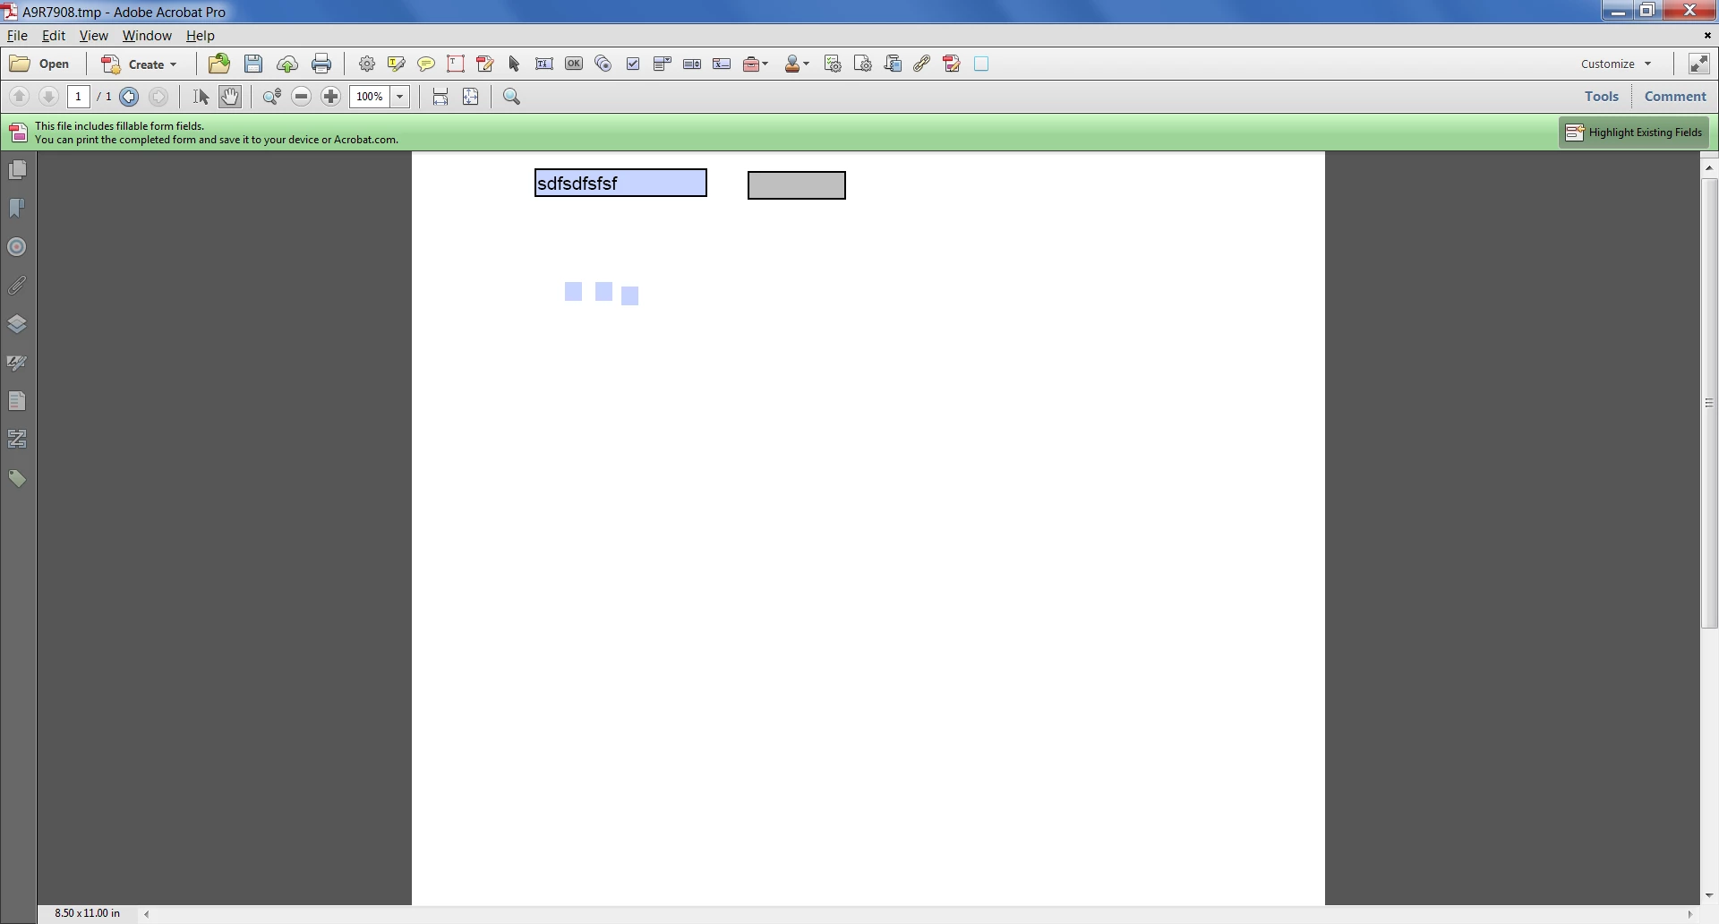Open the Window menu
Image resolution: width=1719 pixels, height=924 pixels.
tap(147, 36)
